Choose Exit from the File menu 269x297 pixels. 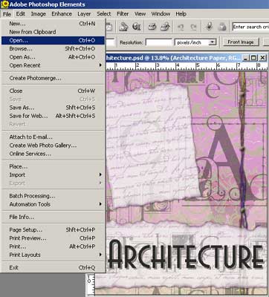53,267
